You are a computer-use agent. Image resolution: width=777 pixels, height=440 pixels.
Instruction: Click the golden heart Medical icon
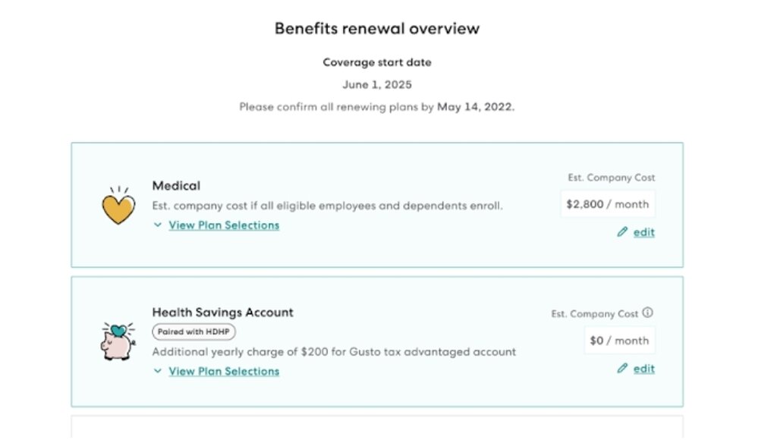[118, 206]
